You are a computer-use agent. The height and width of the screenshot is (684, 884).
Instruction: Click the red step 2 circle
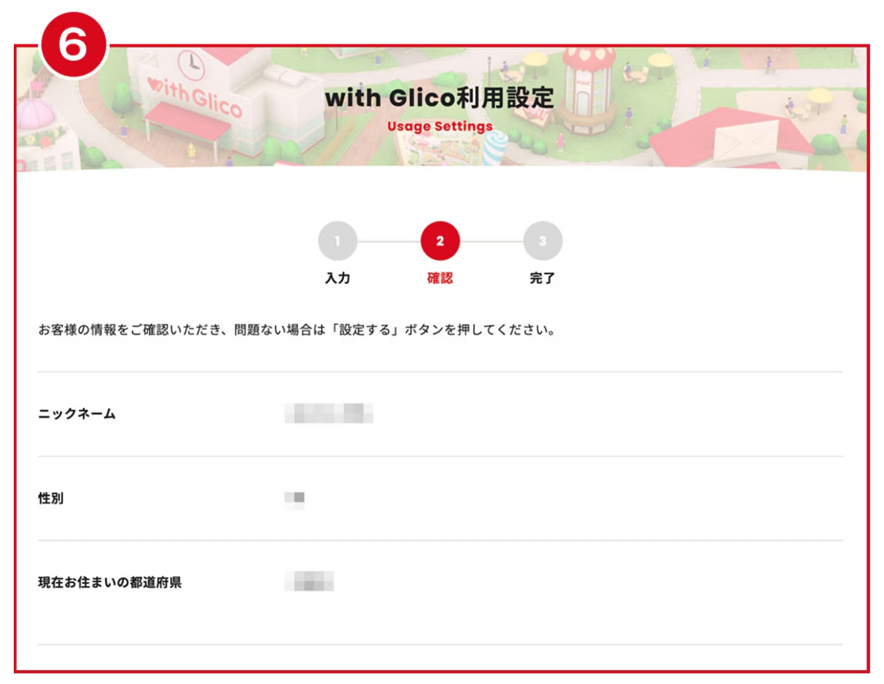pyautogui.click(x=440, y=241)
